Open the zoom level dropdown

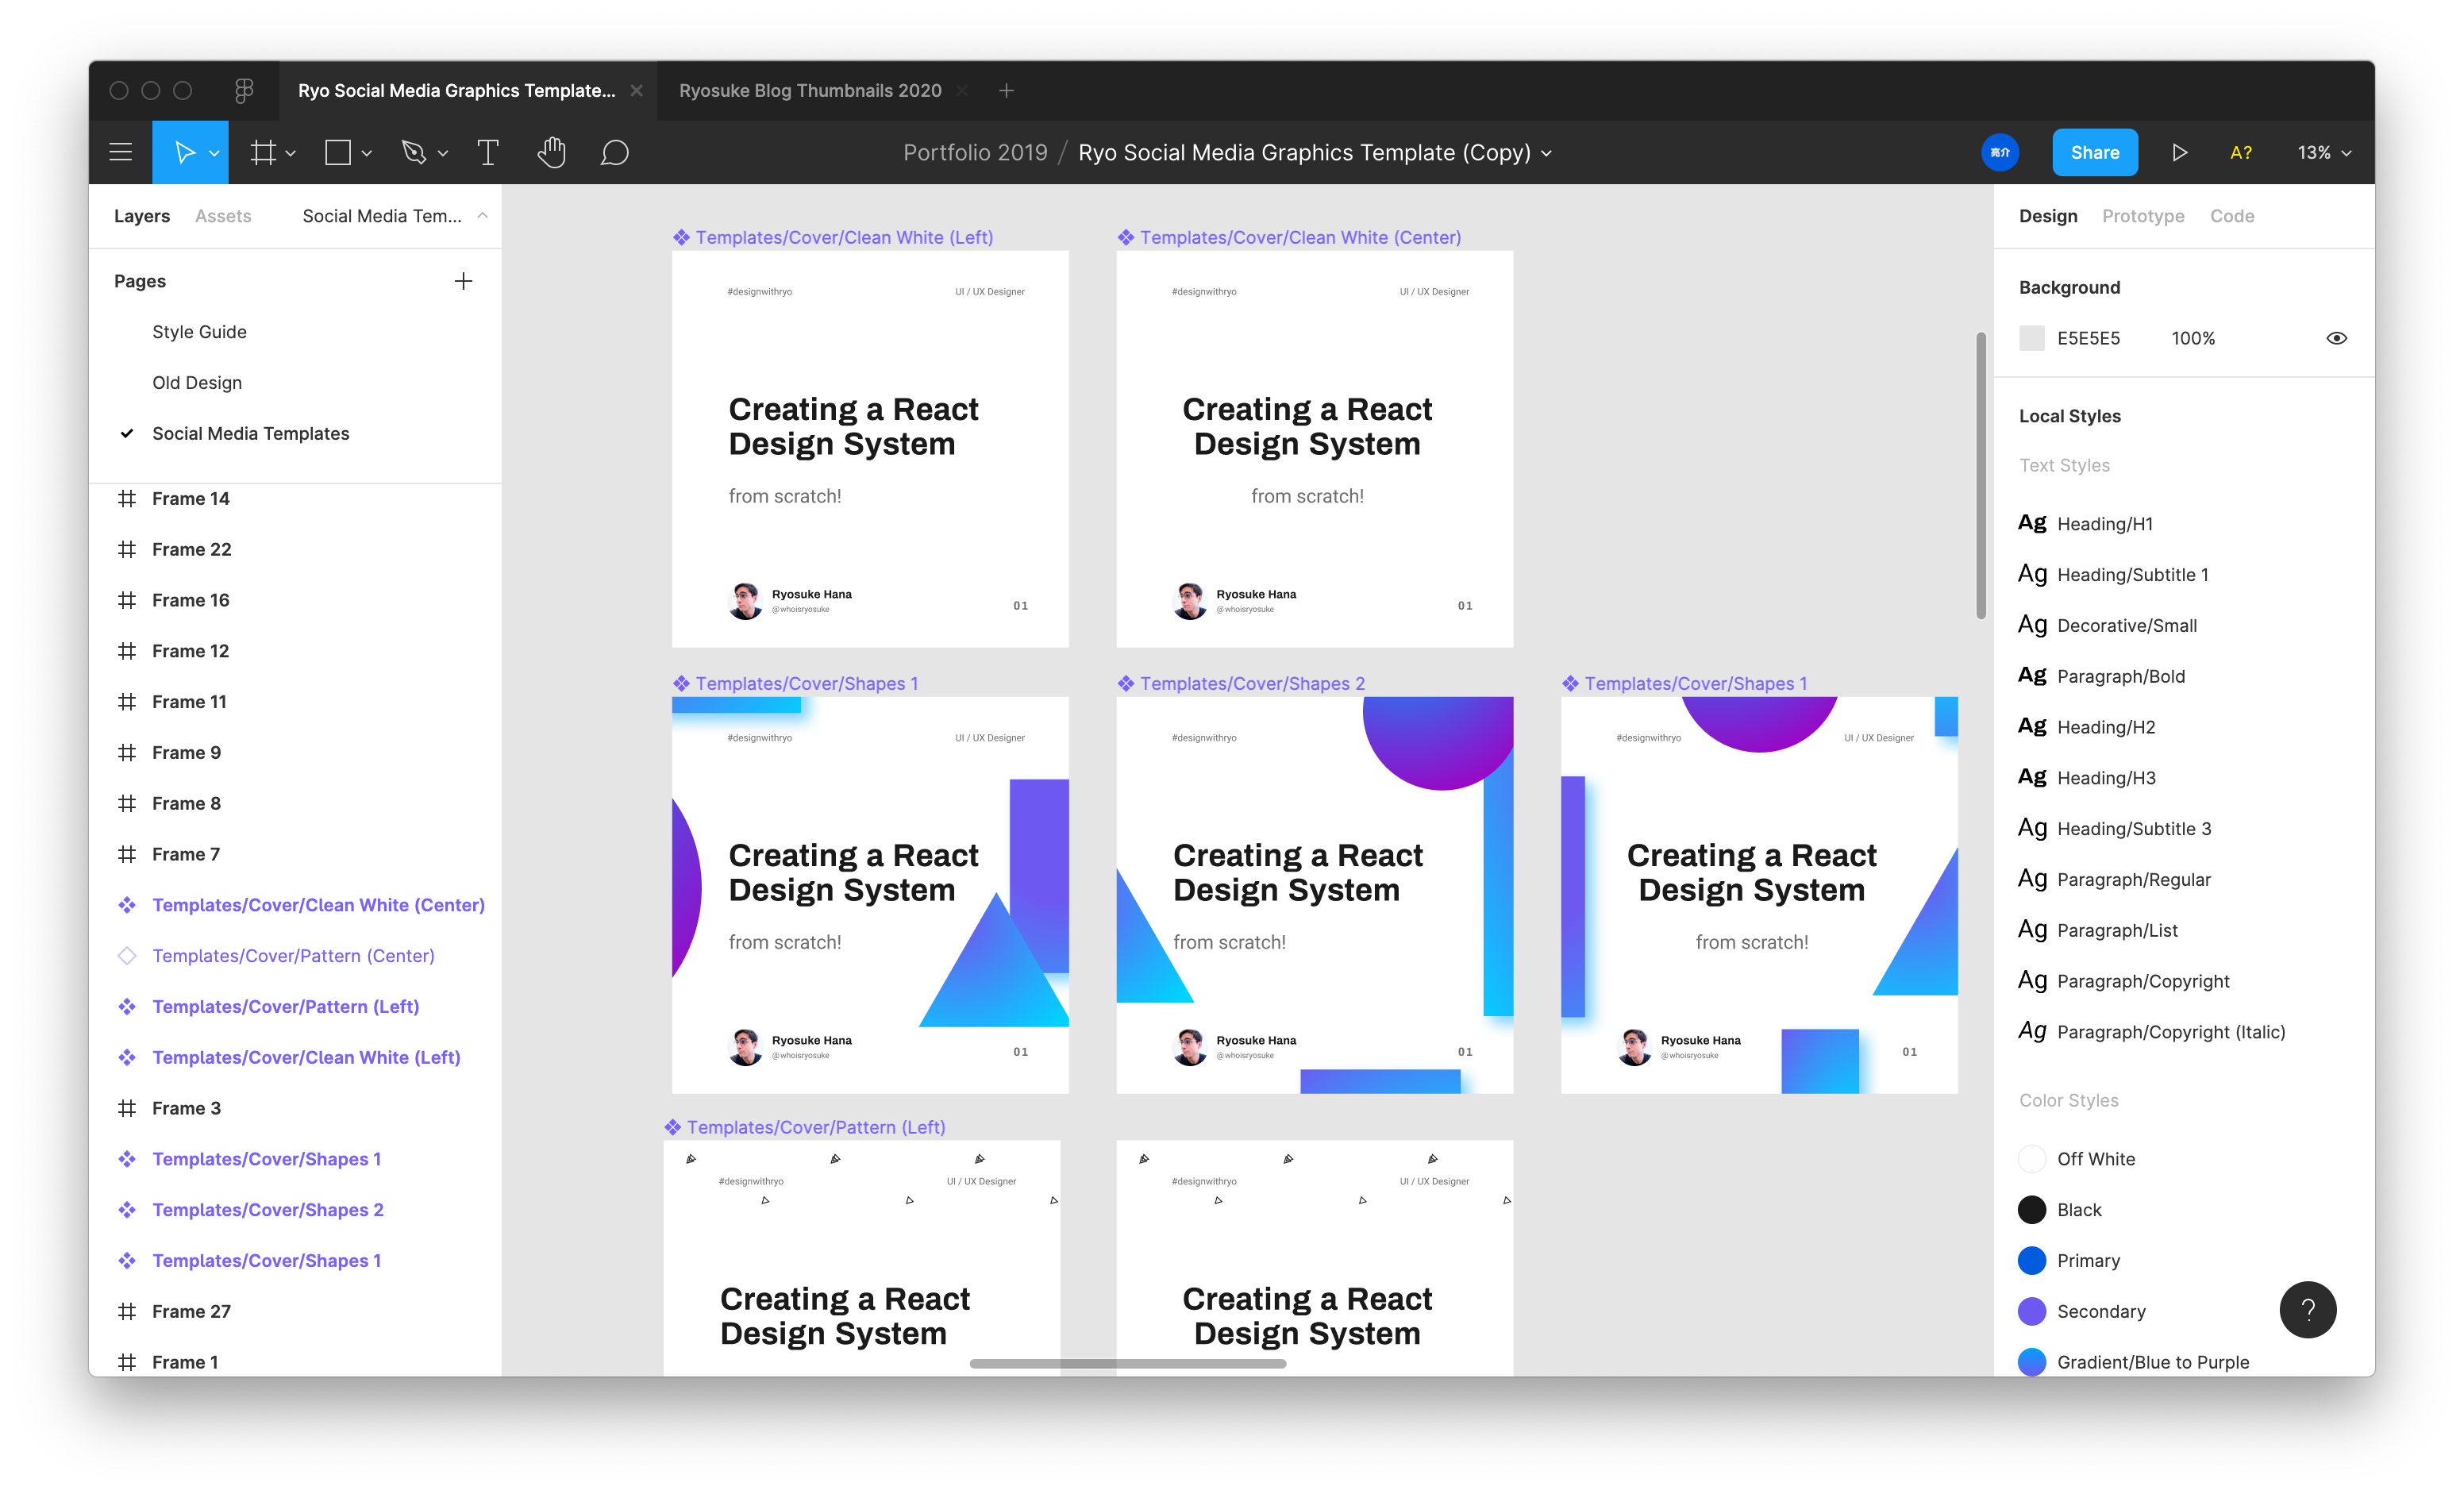pyautogui.click(x=2322, y=152)
